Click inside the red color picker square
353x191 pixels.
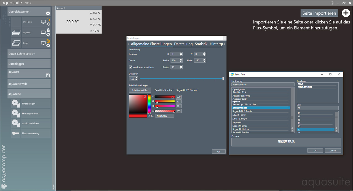click(138, 104)
